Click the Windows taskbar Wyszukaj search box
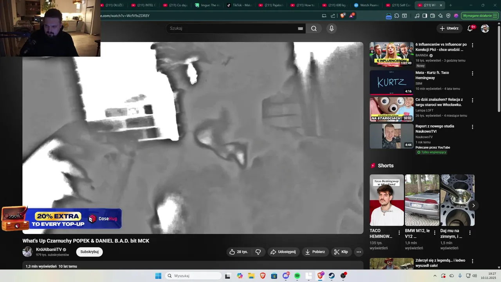The width and height of the screenshot is (501, 282). (x=193, y=276)
